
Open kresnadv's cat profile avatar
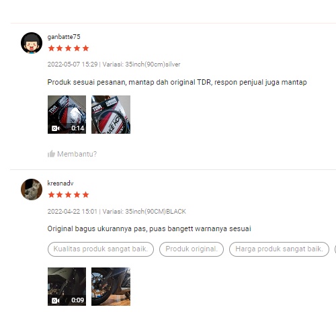32,190
